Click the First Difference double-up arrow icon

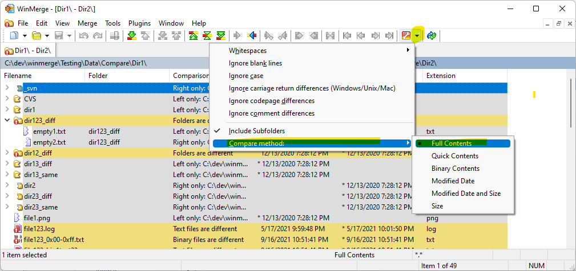click(194, 35)
